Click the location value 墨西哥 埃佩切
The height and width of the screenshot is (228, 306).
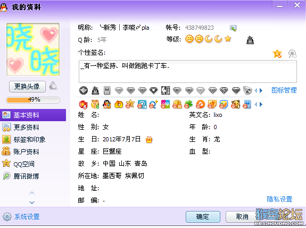123,176
